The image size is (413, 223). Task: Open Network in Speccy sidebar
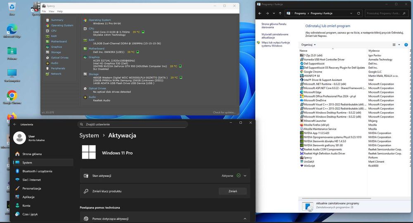[x=56, y=74]
